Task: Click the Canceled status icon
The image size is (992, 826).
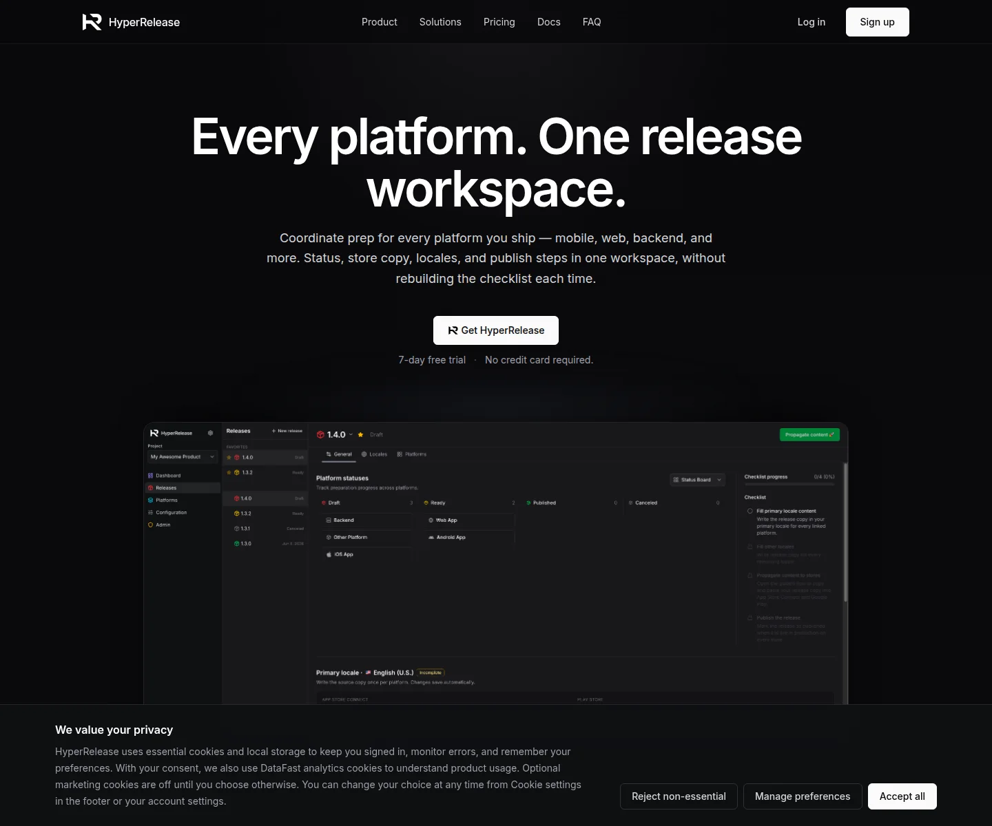Action: pyautogui.click(x=630, y=503)
